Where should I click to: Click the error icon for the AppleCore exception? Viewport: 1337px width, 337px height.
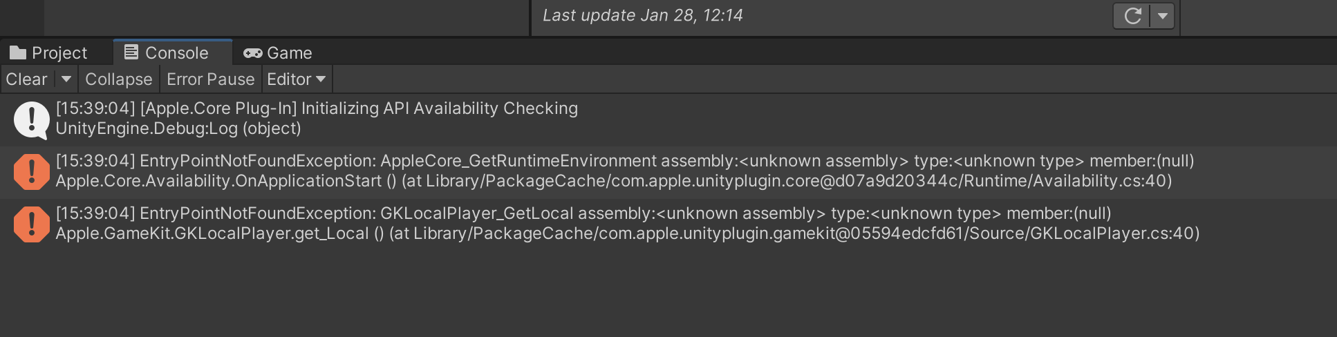[x=31, y=172]
